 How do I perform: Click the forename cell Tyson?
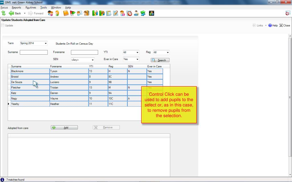coord(69,71)
